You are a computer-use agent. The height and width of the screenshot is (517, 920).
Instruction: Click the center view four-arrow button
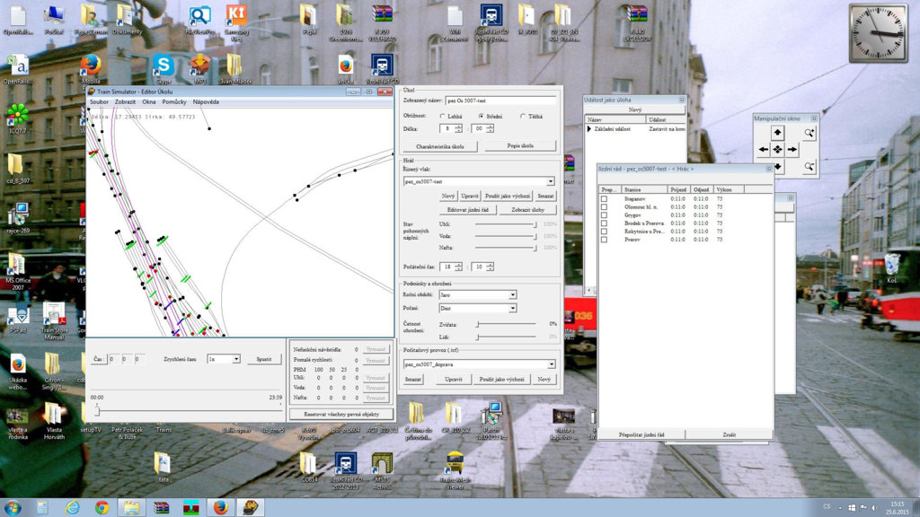pyautogui.click(x=778, y=150)
